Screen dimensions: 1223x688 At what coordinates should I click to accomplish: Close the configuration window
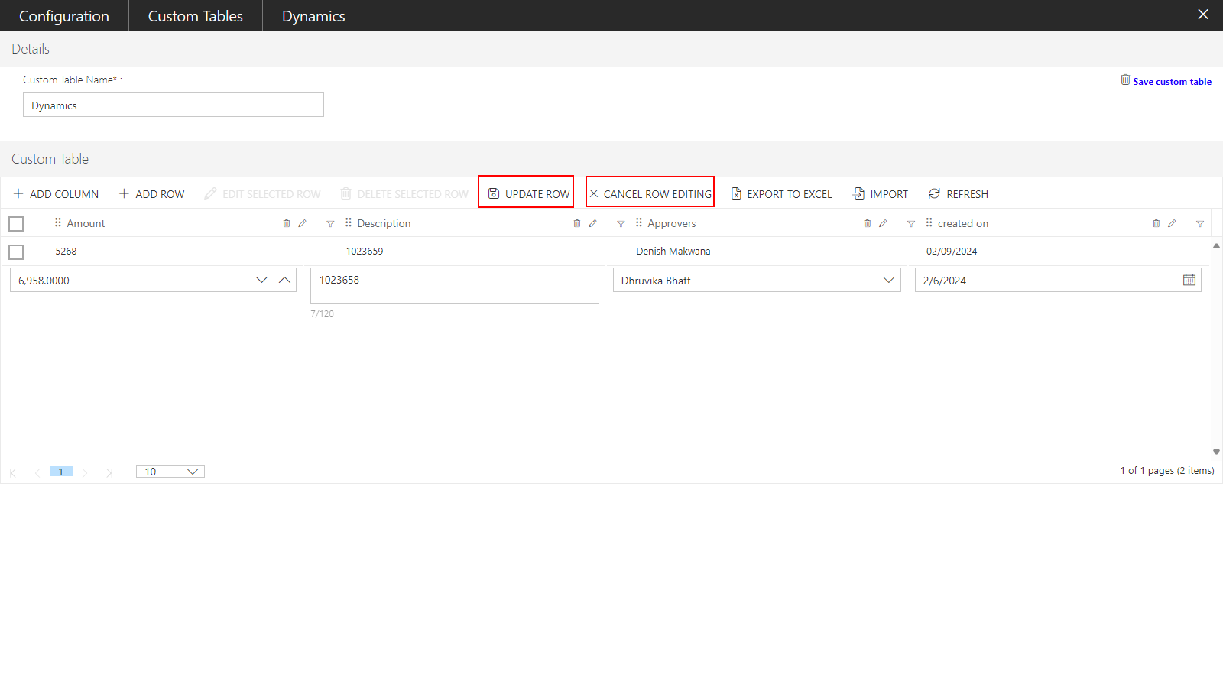tap(1203, 15)
